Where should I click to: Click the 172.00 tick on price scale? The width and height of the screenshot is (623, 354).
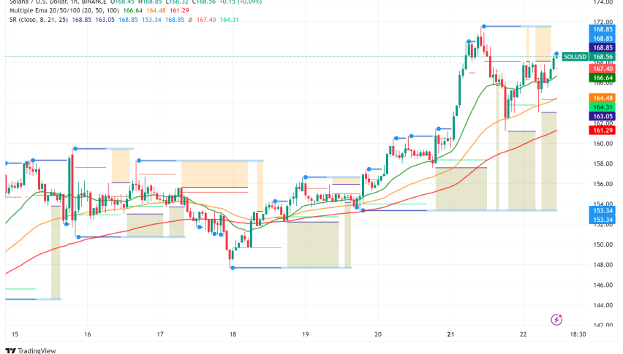pyautogui.click(x=603, y=22)
